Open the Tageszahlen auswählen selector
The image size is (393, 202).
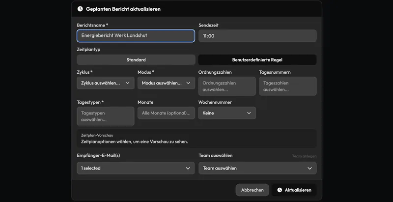pos(288,86)
